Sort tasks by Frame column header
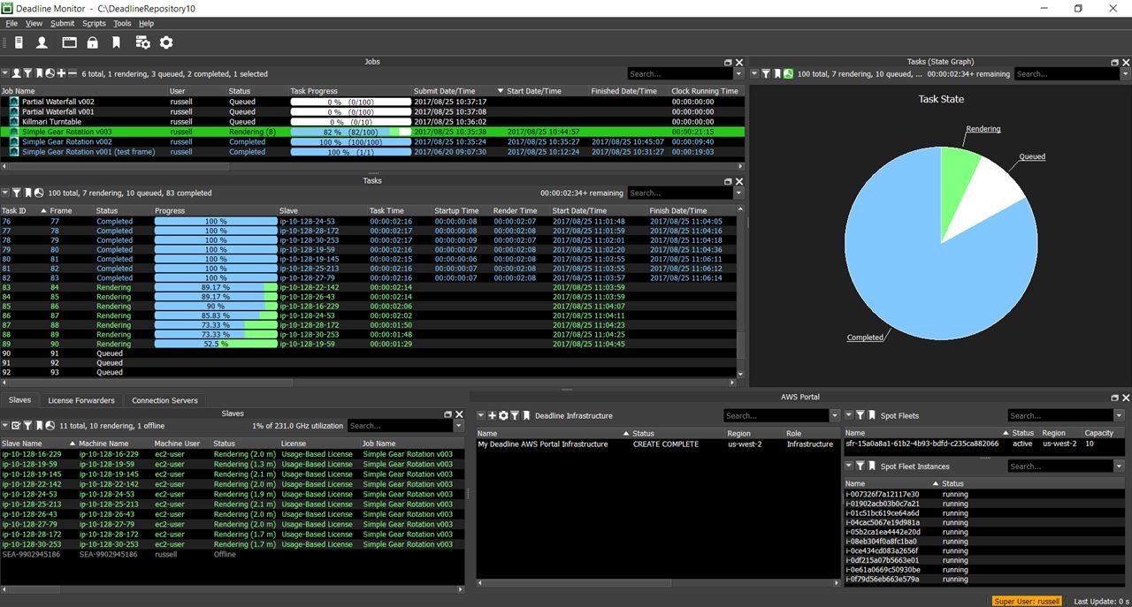 click(70, 210)
